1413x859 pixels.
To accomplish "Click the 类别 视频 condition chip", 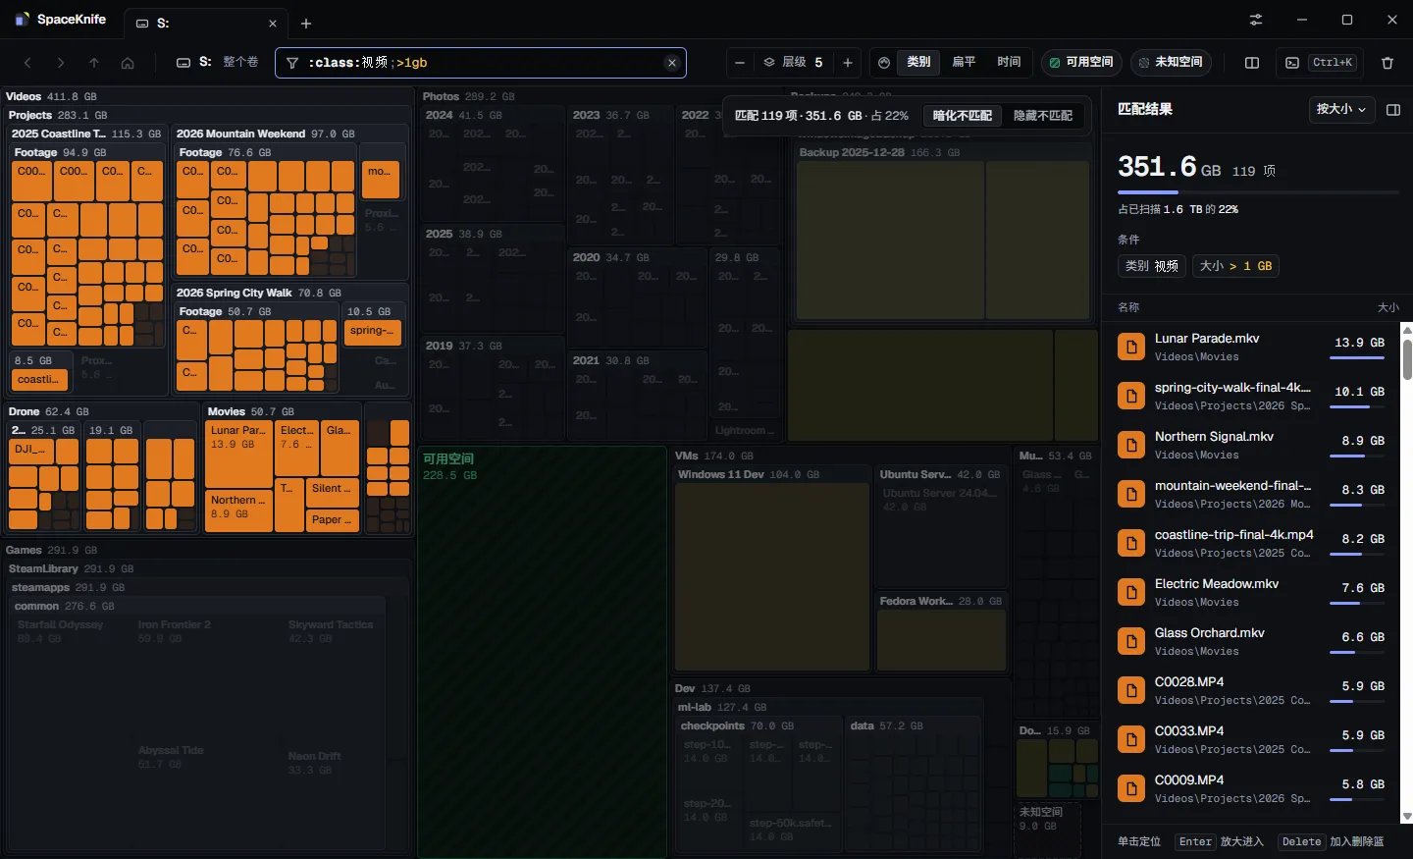I will tap(1152, 266).
